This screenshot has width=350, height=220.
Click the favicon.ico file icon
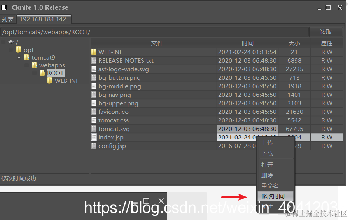pos(94,112)
